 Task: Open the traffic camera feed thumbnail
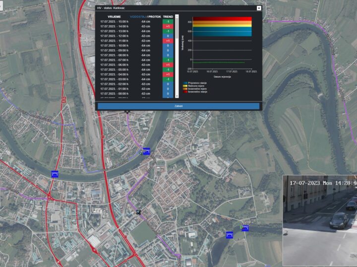click(x=320, y=221)
